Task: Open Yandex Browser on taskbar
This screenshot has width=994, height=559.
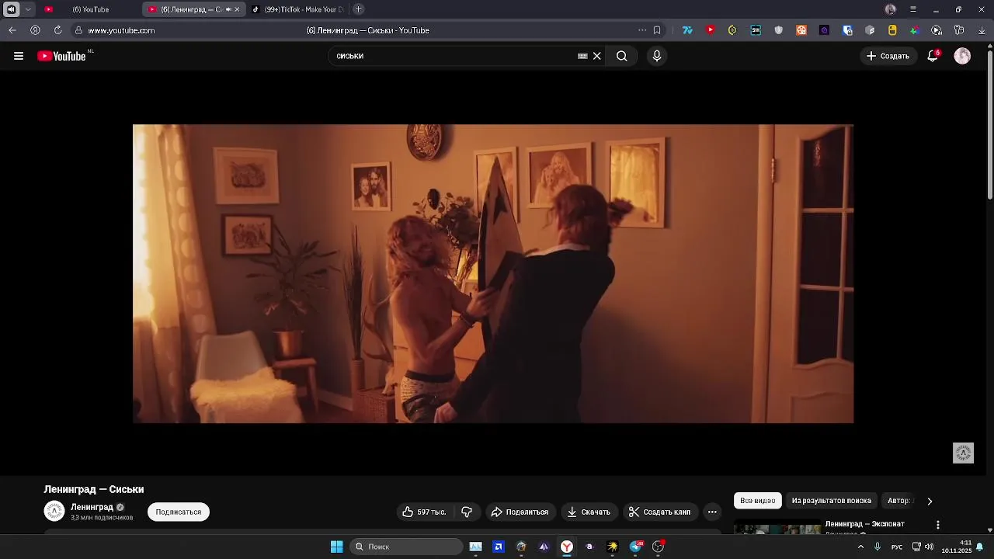Action: 567,547
